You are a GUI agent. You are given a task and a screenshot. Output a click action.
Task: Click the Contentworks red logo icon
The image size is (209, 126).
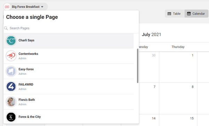(11, 56)
